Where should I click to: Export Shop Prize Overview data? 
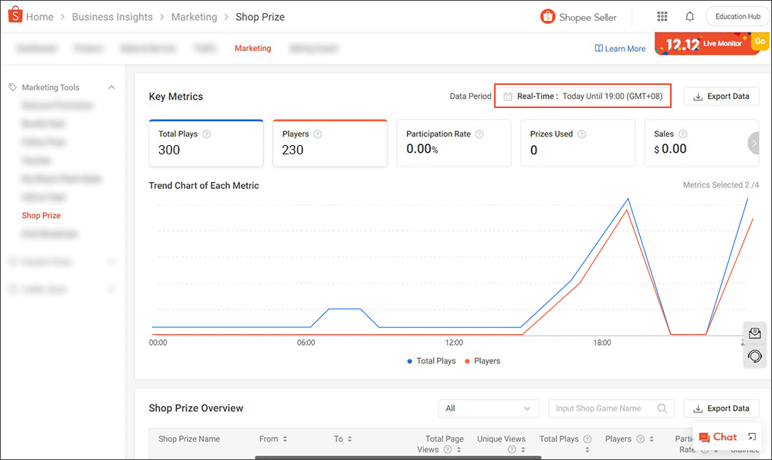coord(721,408)
